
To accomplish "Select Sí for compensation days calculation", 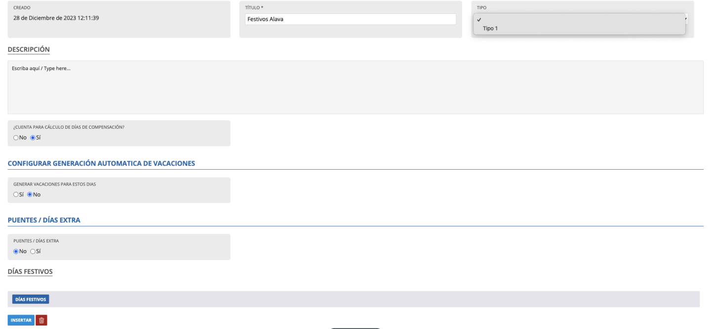I will point(33,138).
